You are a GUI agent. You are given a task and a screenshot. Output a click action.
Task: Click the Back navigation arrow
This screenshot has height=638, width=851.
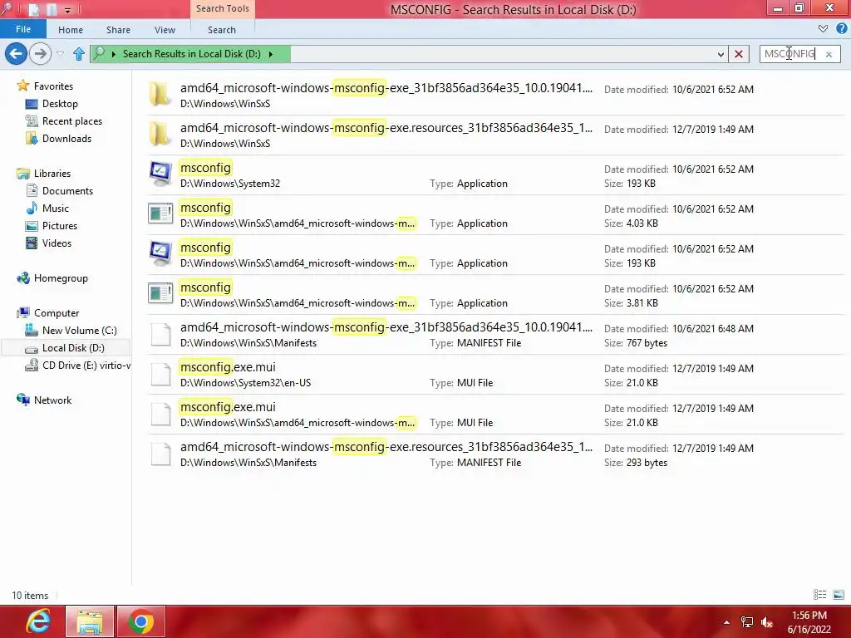[x=16, y=54]
